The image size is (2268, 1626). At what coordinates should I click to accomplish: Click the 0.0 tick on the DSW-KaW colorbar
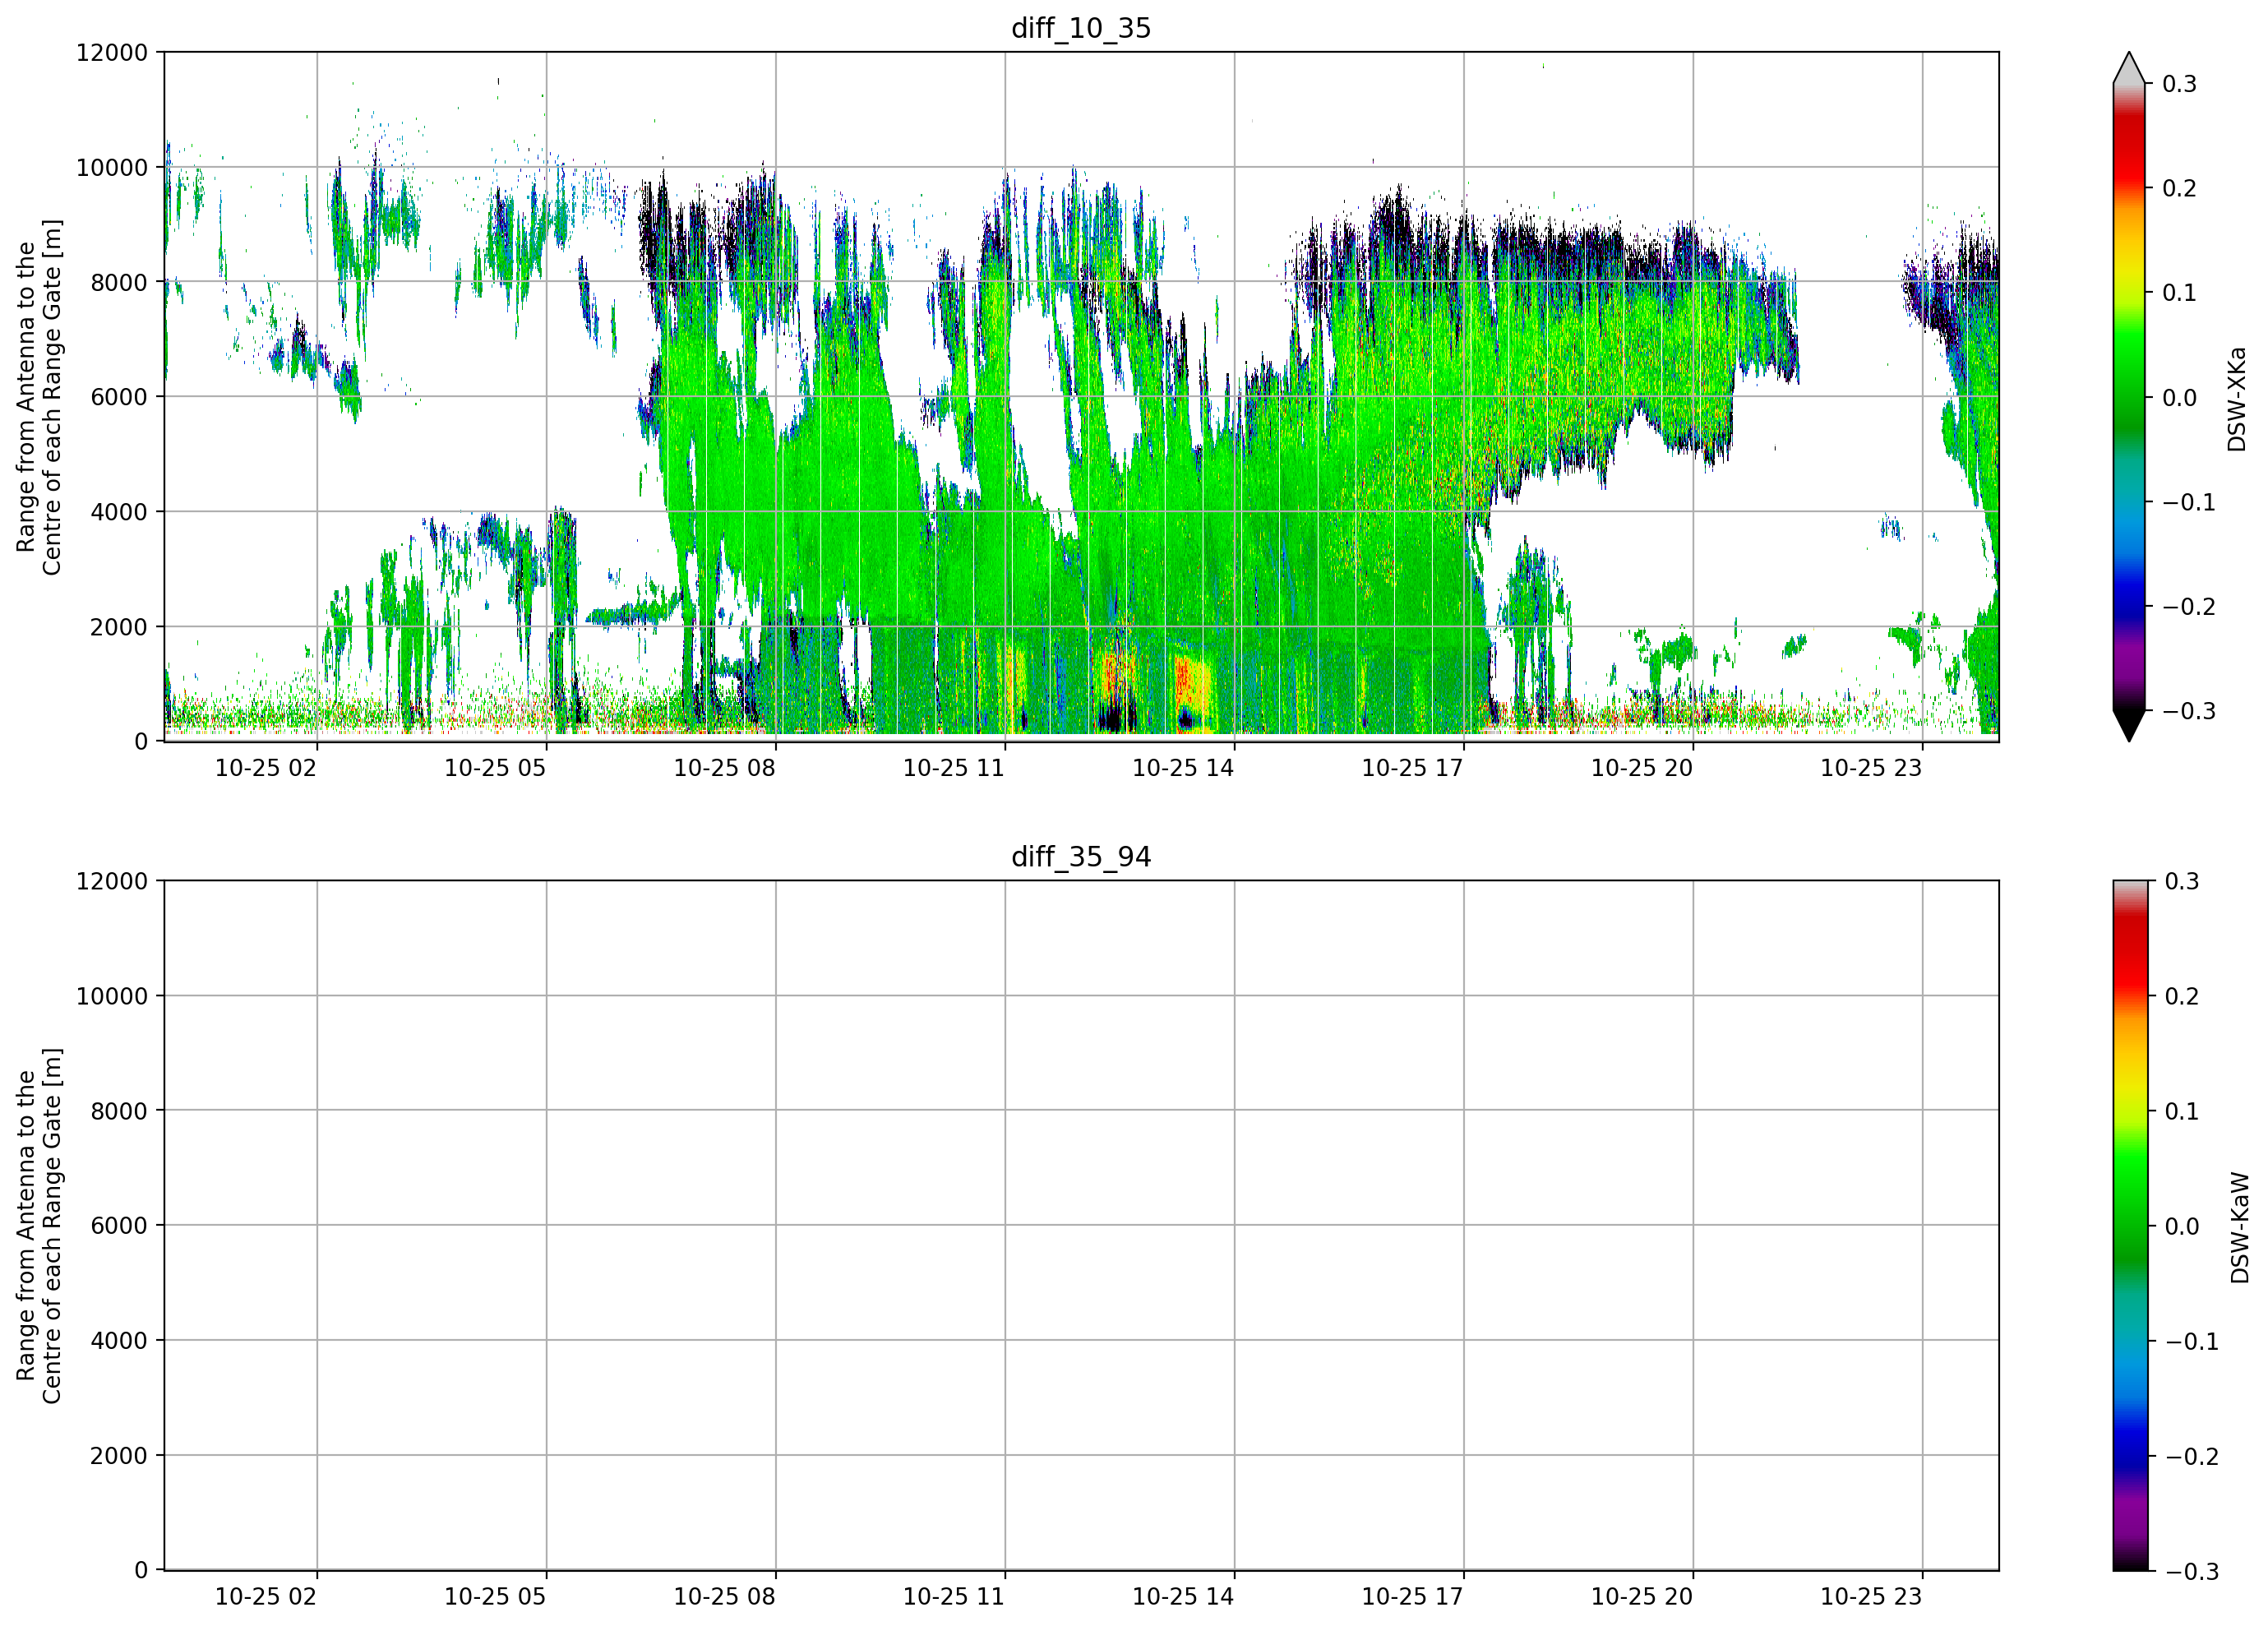tap(2182, 1226)
